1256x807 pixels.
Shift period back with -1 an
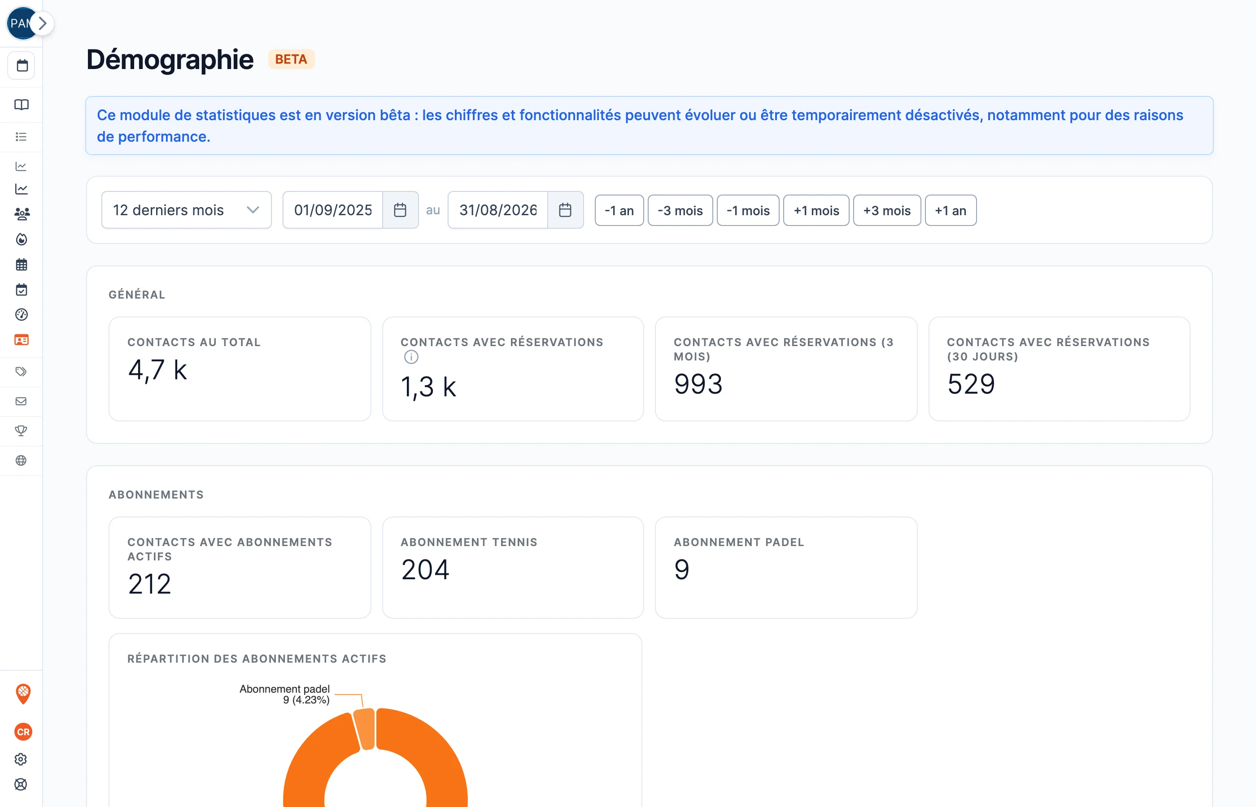619,211
